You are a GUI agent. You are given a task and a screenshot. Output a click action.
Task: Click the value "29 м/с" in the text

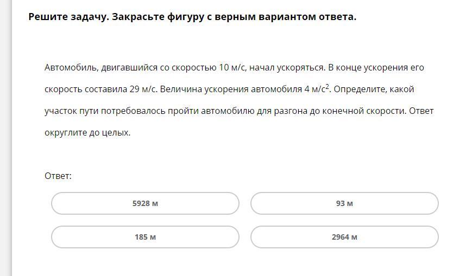coord(143,89)
